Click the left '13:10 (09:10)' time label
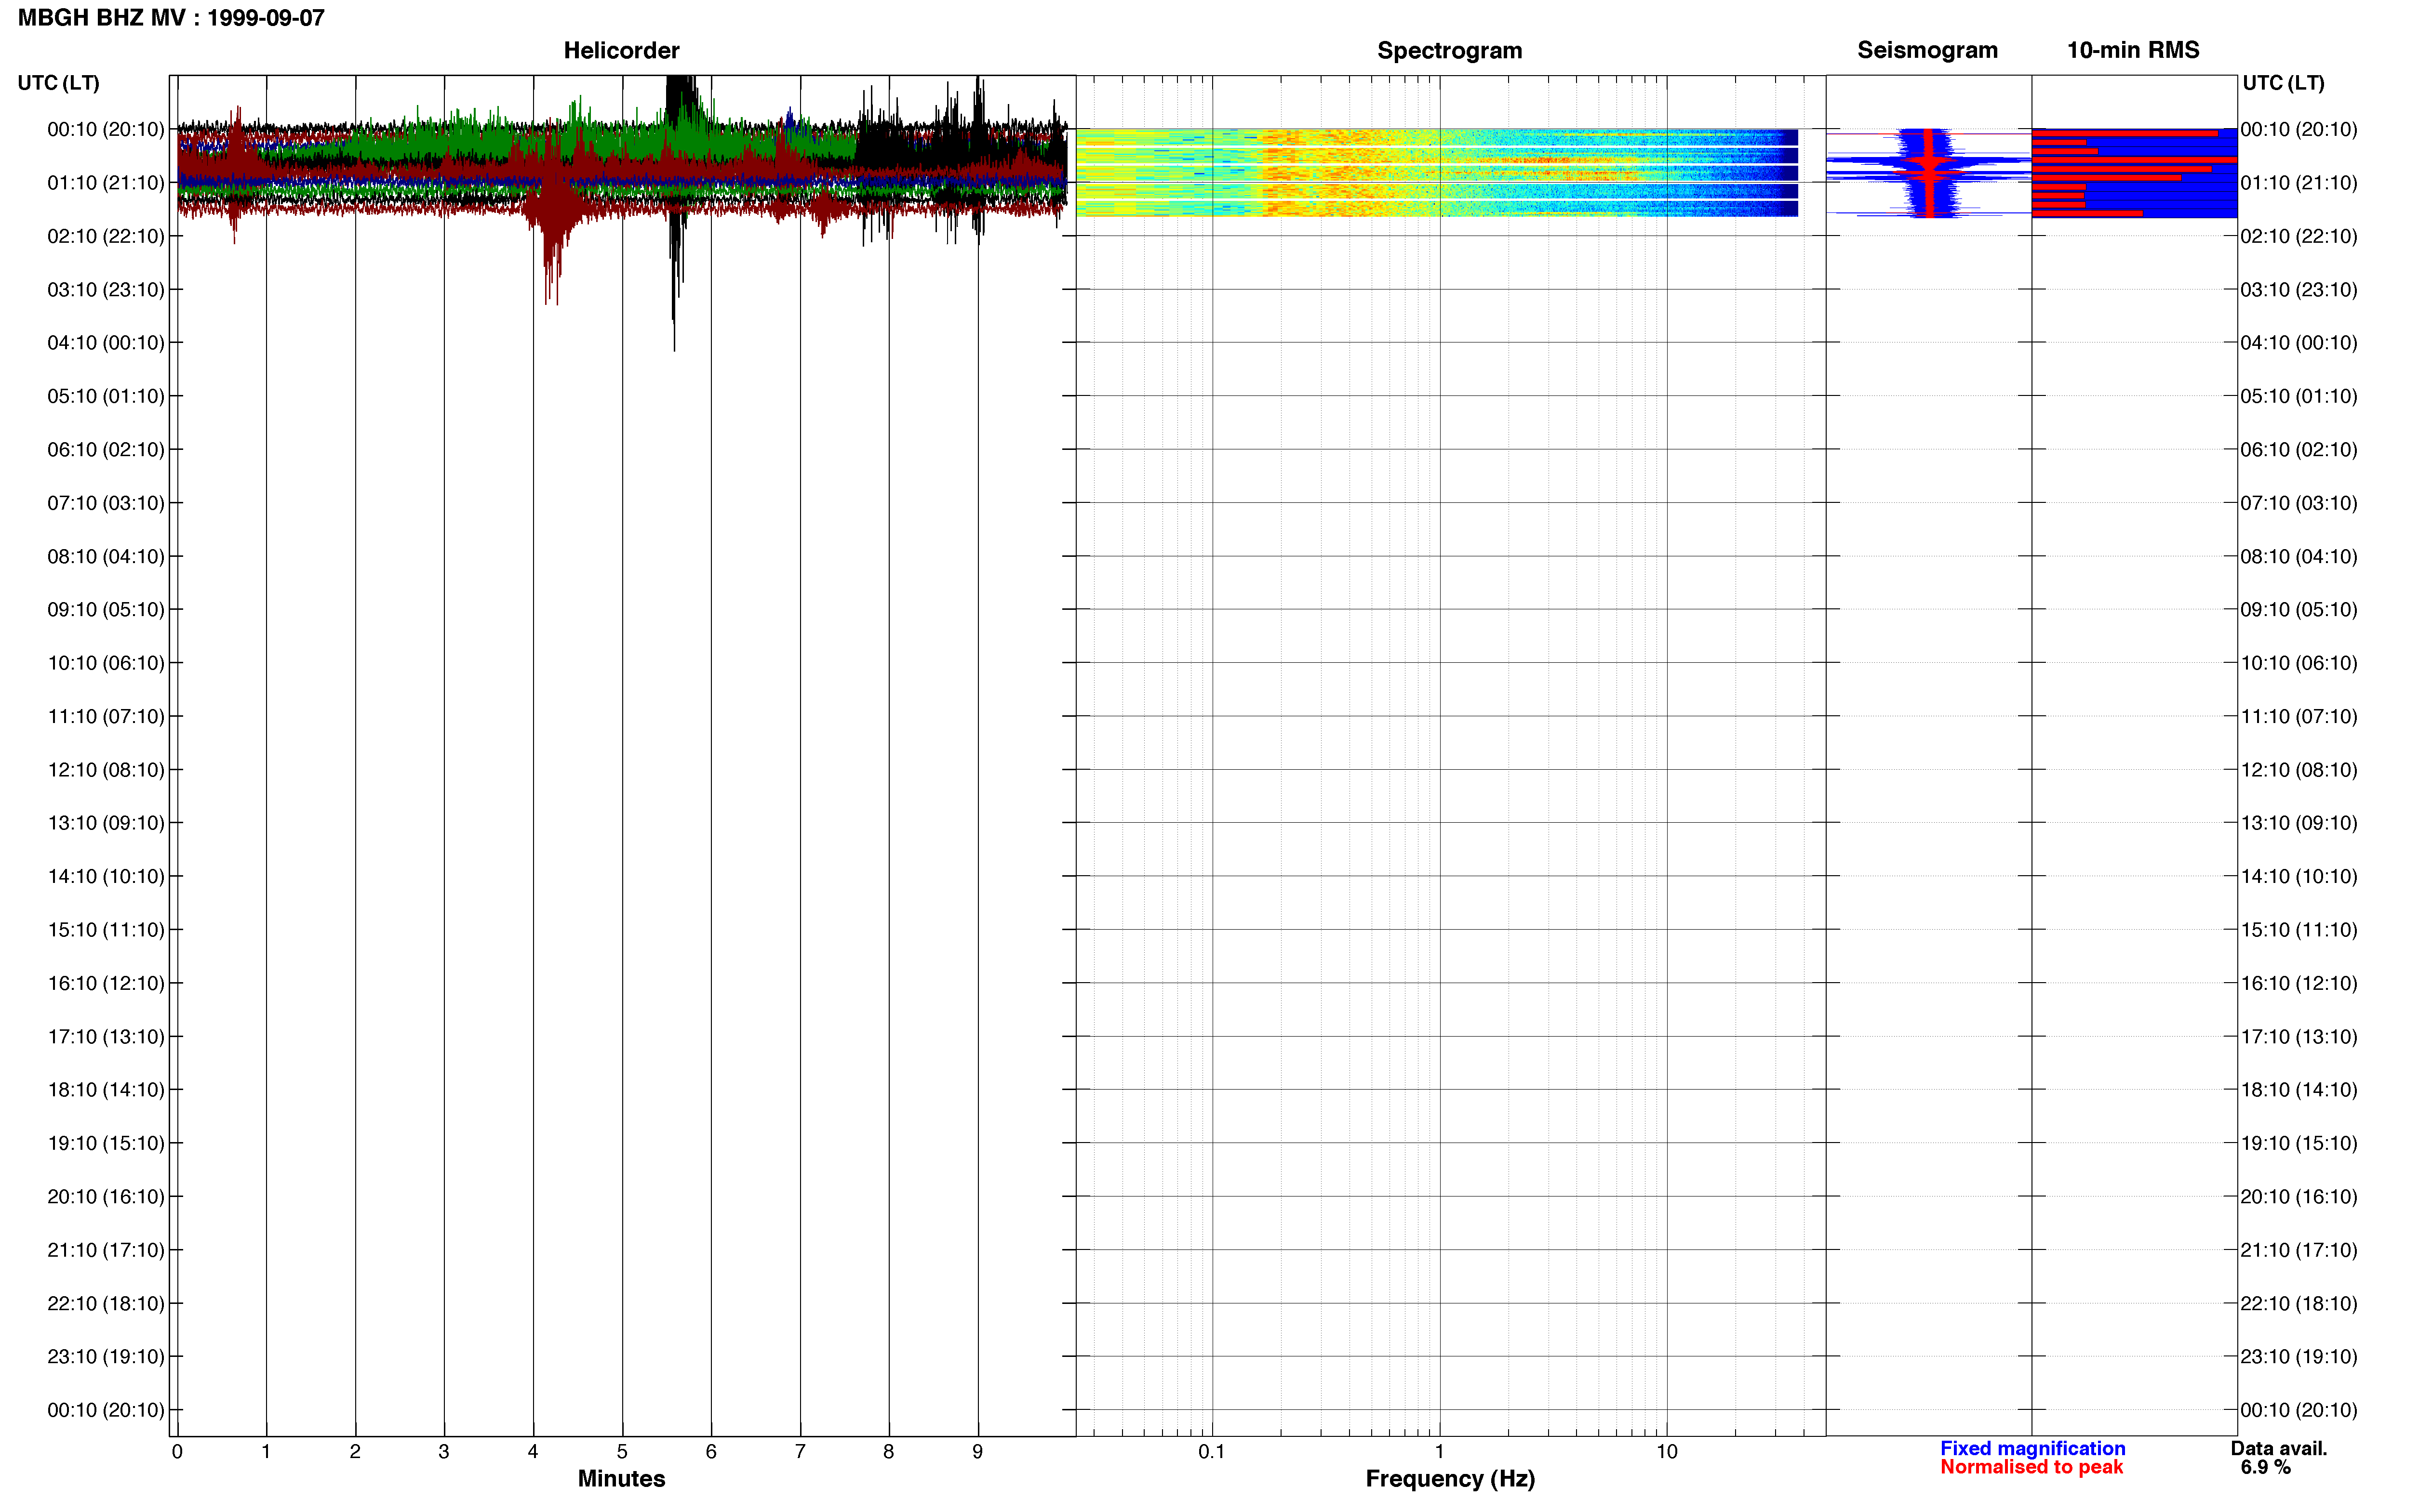2419x1512 pixels. point(106,823)
